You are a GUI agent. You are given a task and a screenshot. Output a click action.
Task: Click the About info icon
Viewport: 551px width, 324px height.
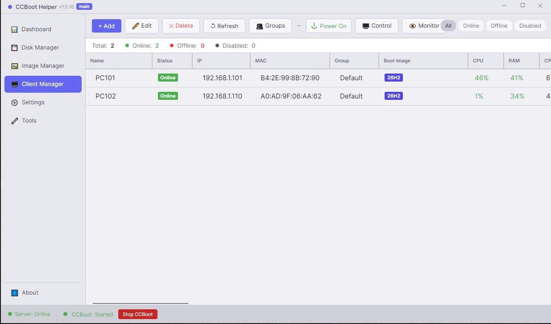(14, 293)
